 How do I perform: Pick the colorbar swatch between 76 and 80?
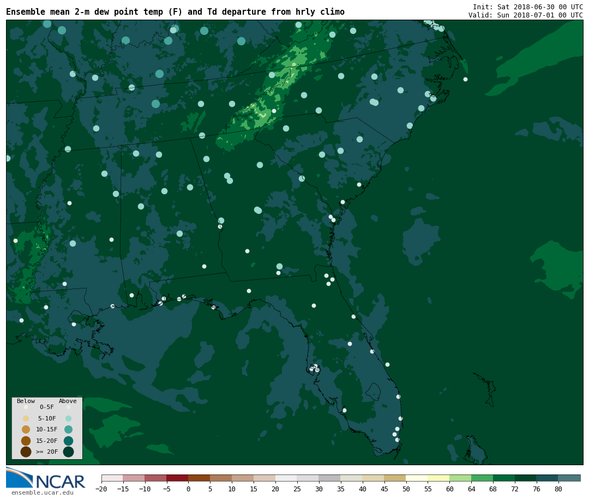(x=548, y=478)
